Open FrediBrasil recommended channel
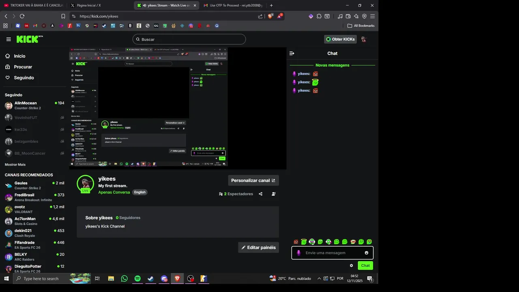 [34, 197]
